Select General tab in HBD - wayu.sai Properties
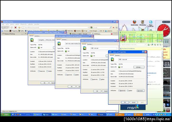 click(x=112, y=55)
